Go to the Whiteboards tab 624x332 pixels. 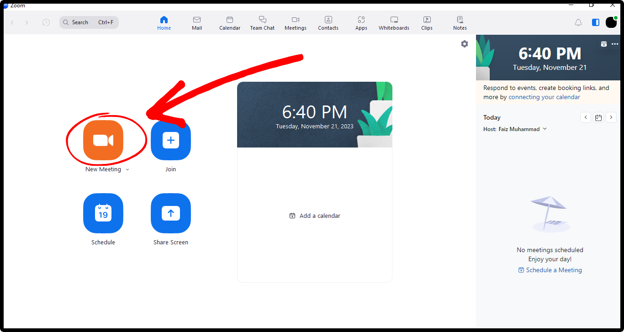coord(394,23)
